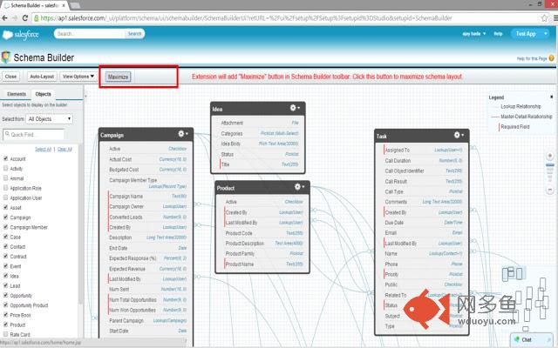
Task: Select the Due Date field in Task
Action: (x=424, y=223)
